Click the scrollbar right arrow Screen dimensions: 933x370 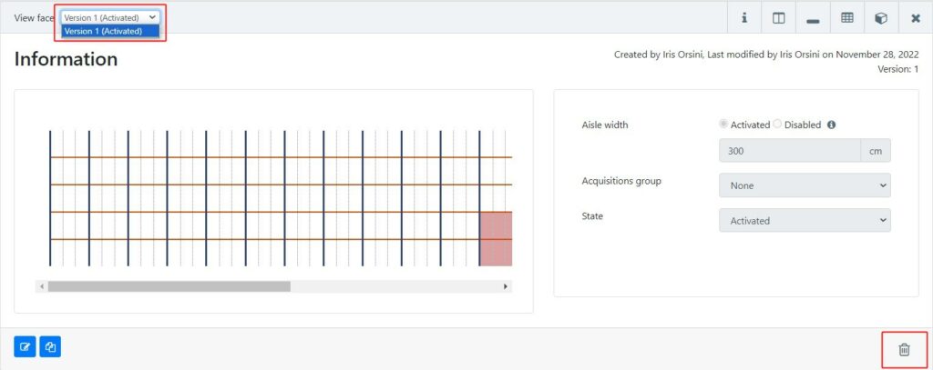coord(506,286)
